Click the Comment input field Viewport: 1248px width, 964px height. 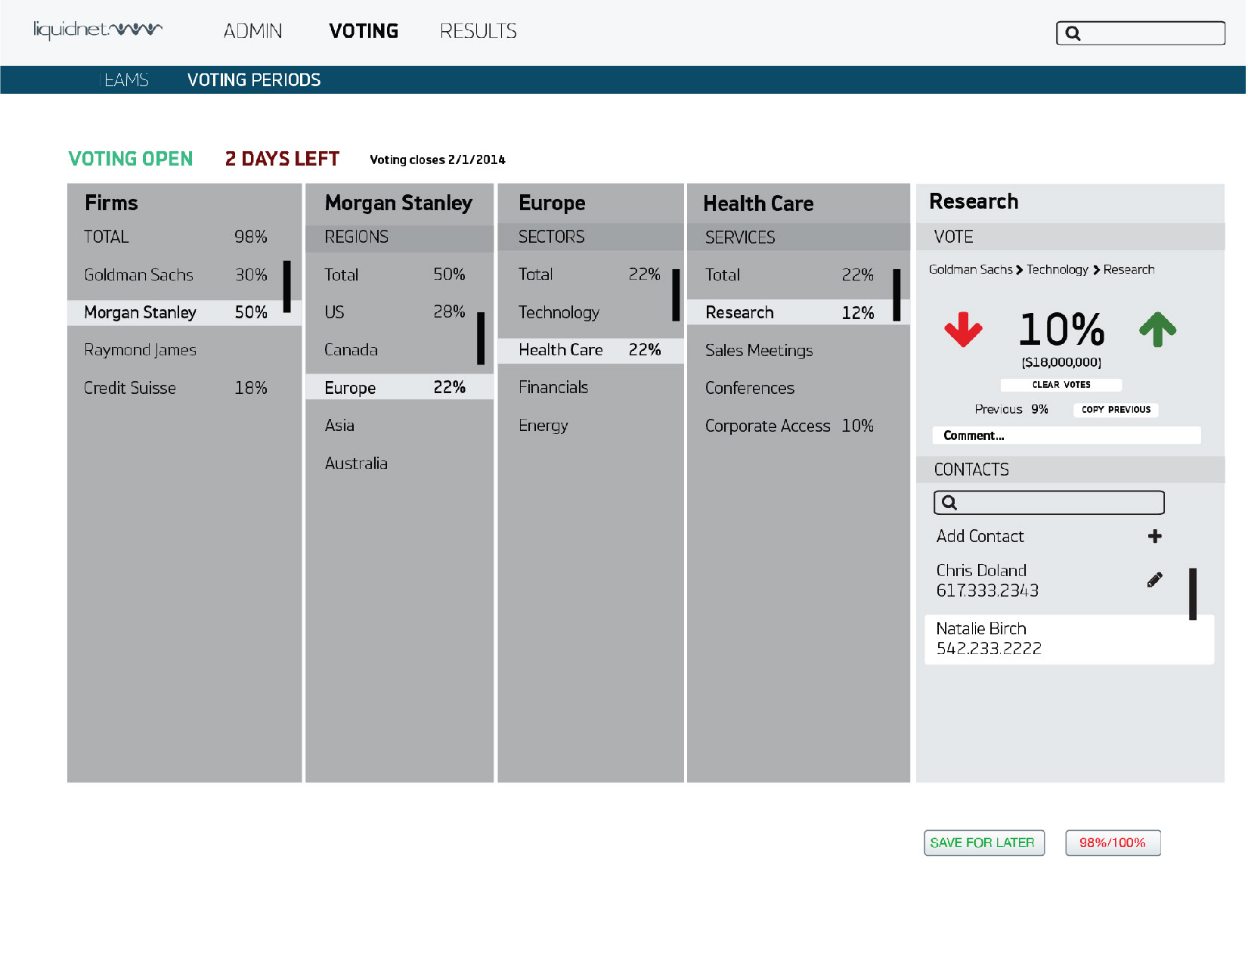tap(1068, 436)
